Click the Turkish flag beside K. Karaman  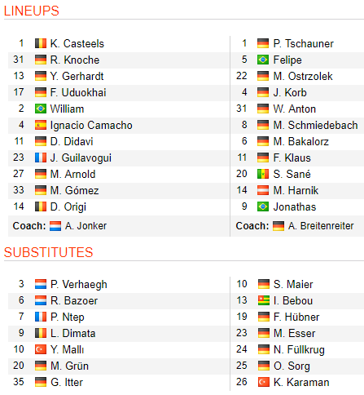pos(264,382)
